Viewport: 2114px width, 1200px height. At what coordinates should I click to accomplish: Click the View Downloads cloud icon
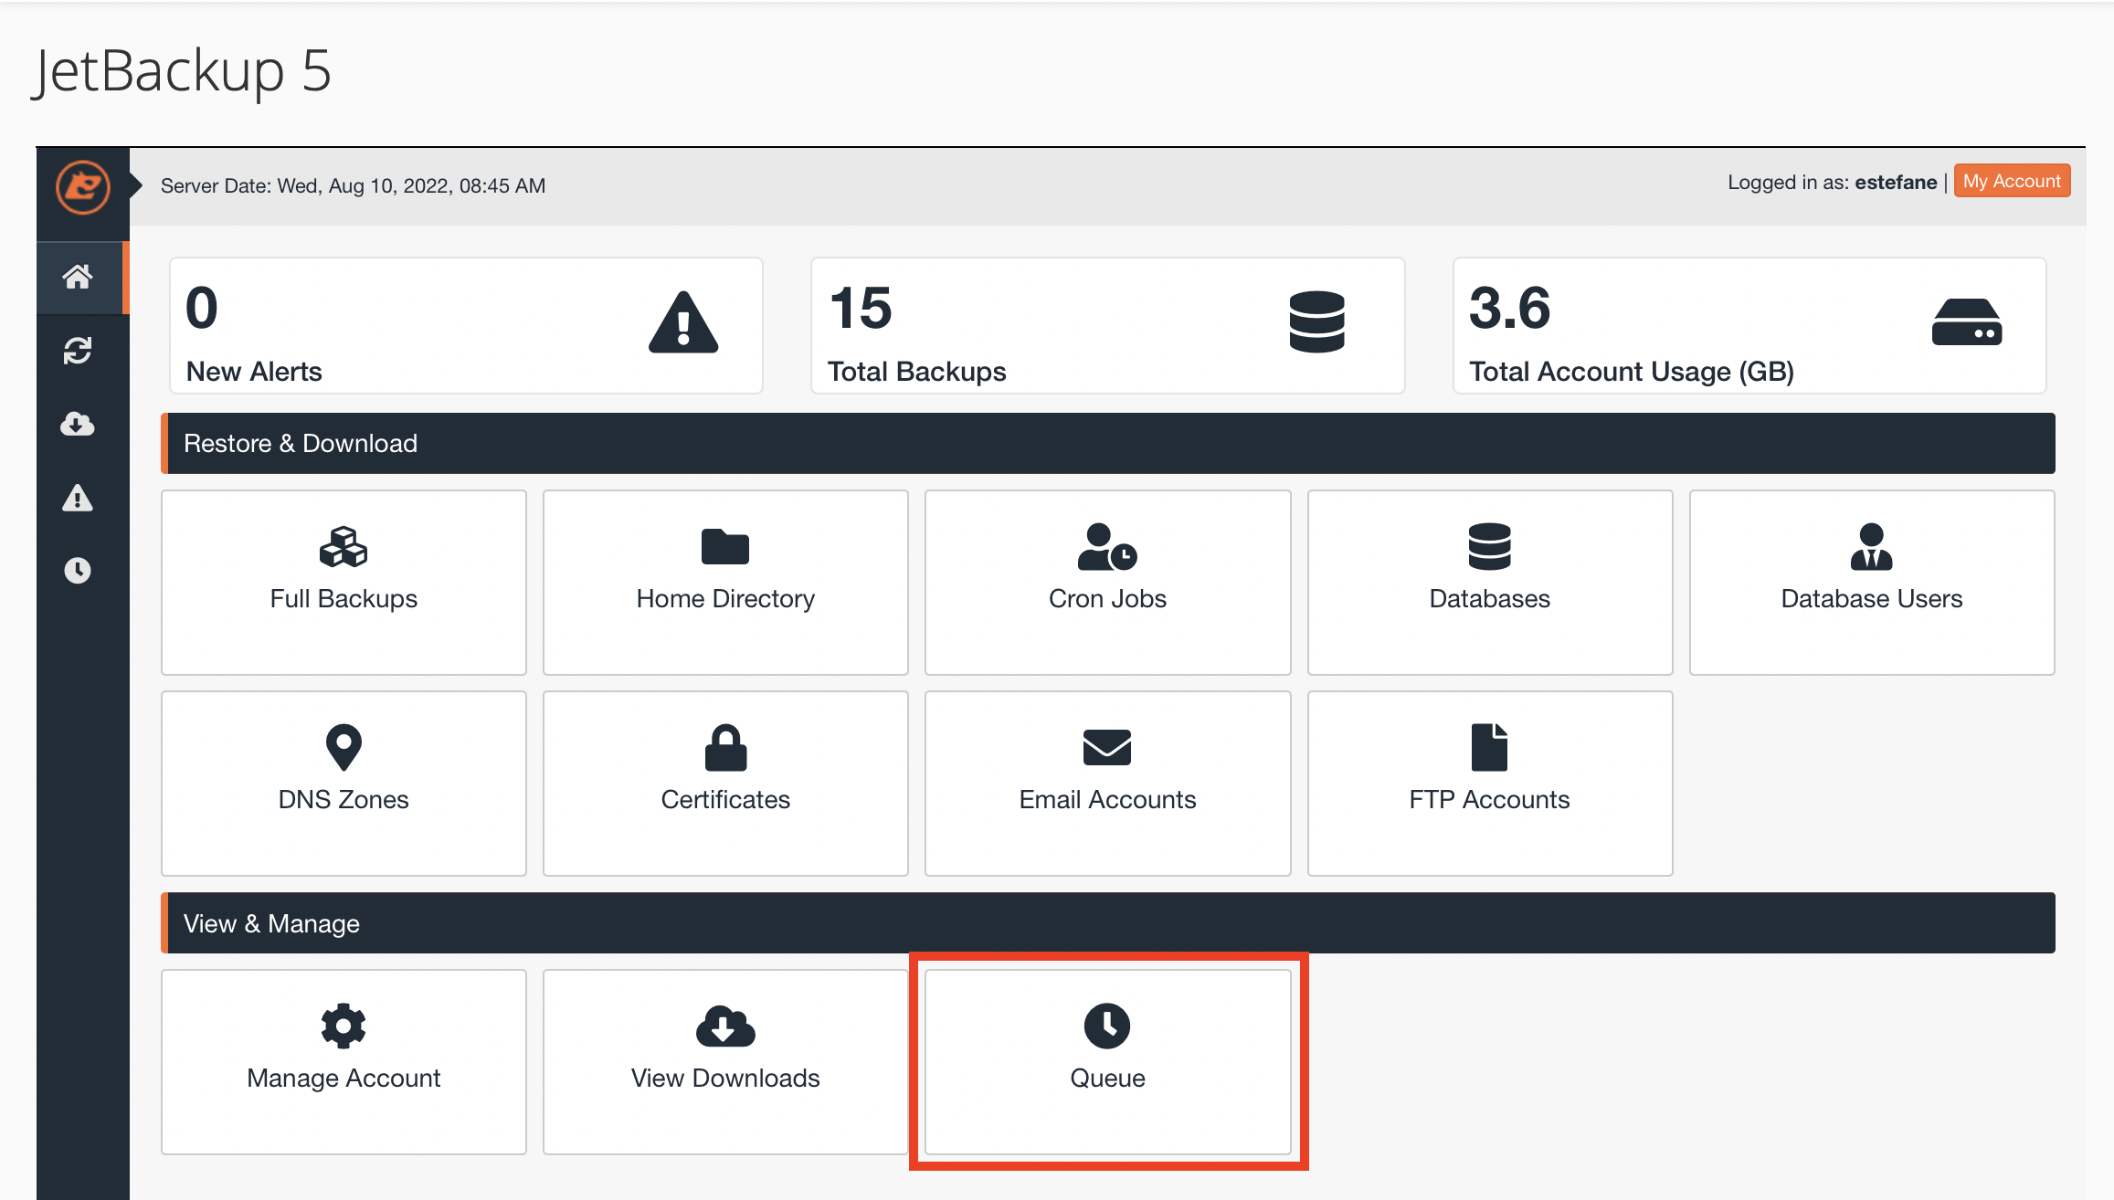(x=725, y=1026)
